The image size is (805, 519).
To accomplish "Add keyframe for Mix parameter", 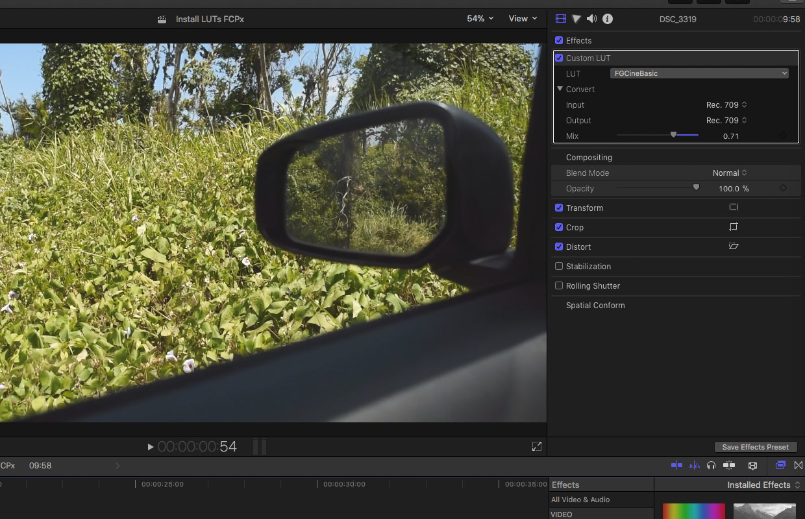I will click(783, 136).
